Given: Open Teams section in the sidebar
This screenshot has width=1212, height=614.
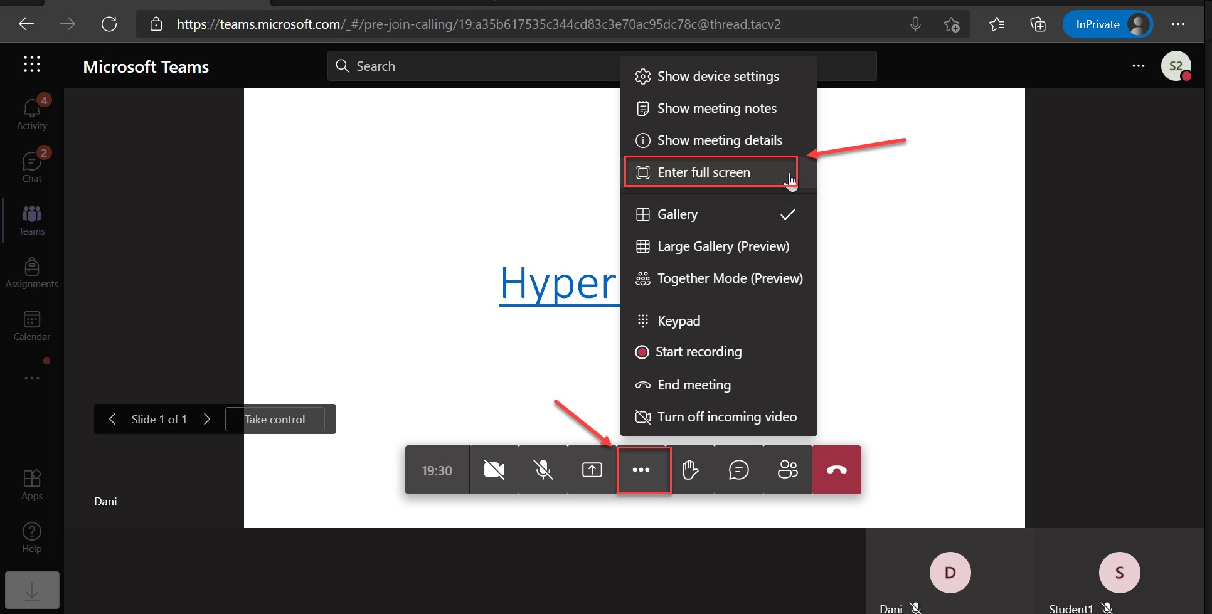Looking at the screenshot, I should (32, 220).
